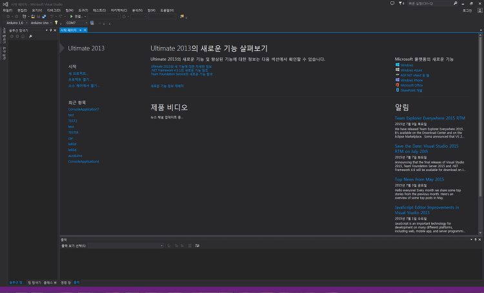Click the SharePoint logo icon
484x293 pixels.
click(398, 90)
